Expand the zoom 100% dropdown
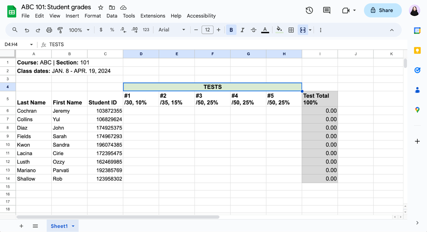 [79, 30]
